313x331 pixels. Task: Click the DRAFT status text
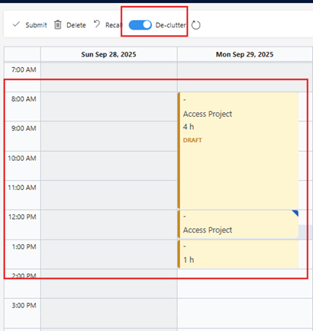[192, 140]
